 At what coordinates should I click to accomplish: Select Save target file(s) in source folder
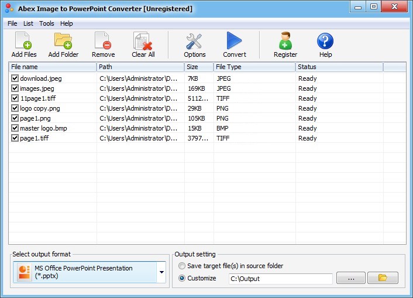point(182,266)
